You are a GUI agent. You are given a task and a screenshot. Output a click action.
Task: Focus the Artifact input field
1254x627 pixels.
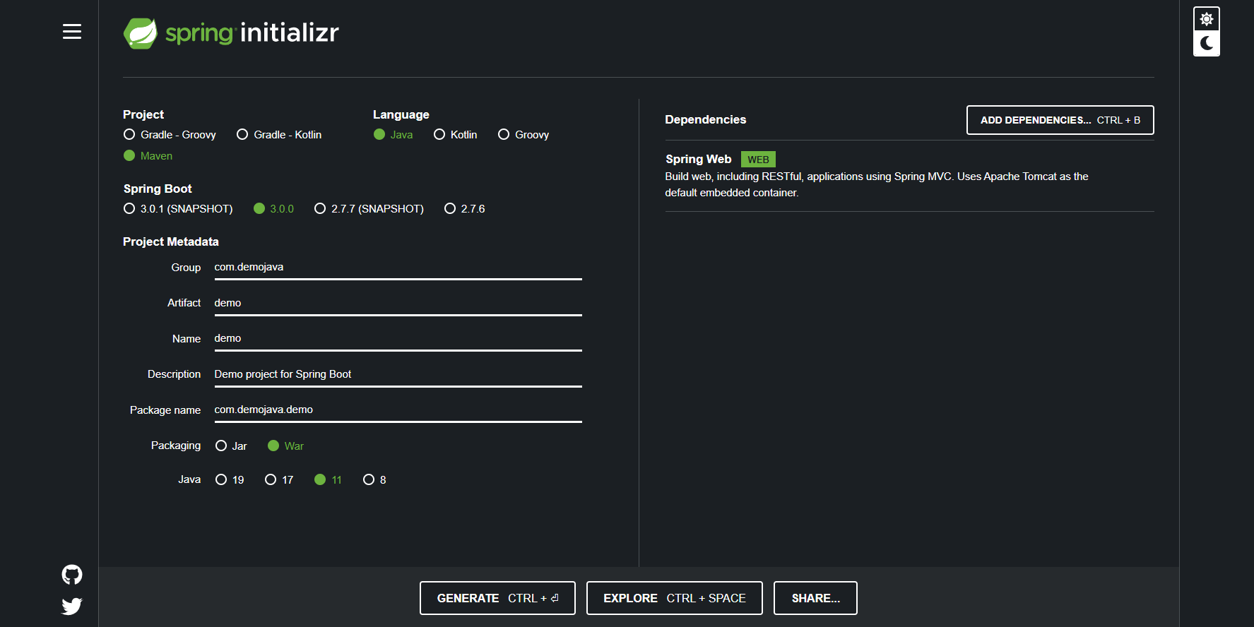pos(398,303)
